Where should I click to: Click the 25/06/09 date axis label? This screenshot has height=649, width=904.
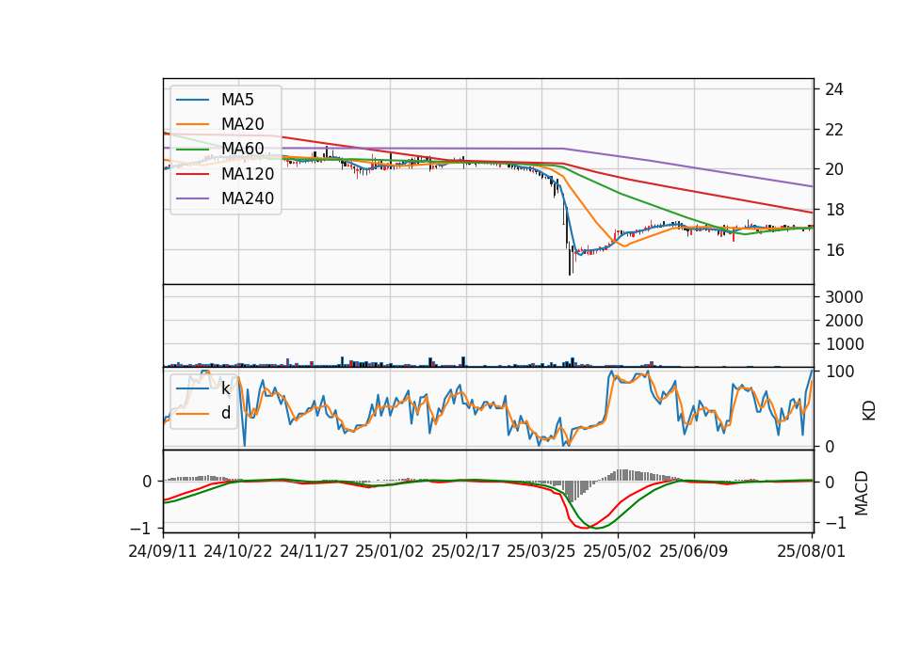(x=694, y=551)
